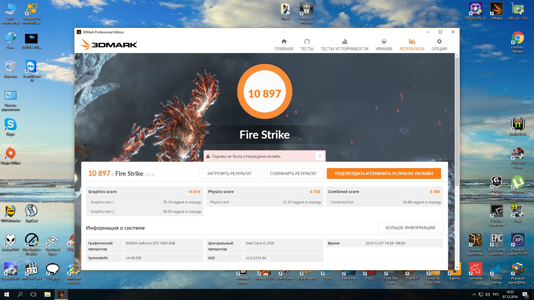Switch to the ТЕСТЫ tab

[307, 45]
